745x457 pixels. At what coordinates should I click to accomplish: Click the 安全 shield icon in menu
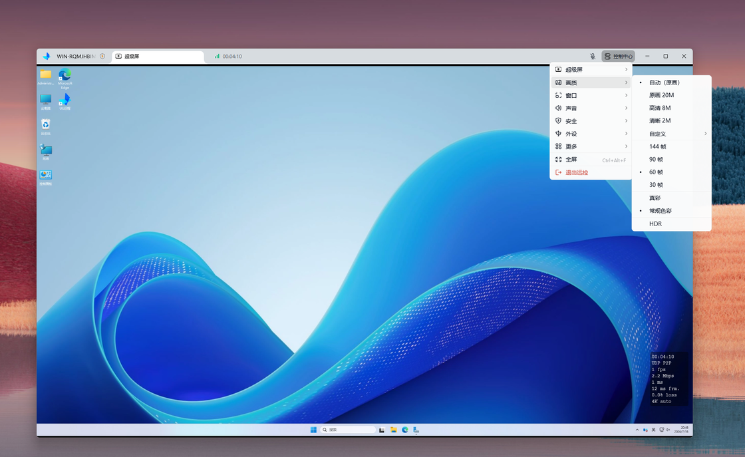pos(558,120)
